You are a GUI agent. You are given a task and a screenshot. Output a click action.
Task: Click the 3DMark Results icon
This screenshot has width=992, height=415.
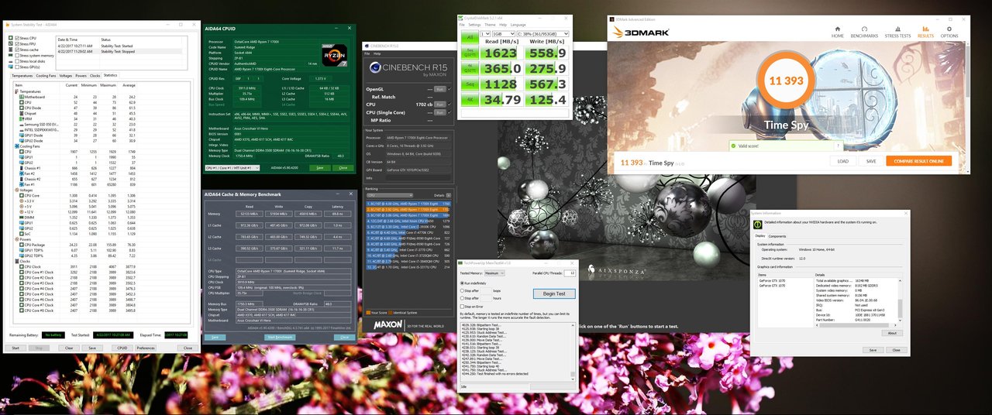(x=925, y=33)
